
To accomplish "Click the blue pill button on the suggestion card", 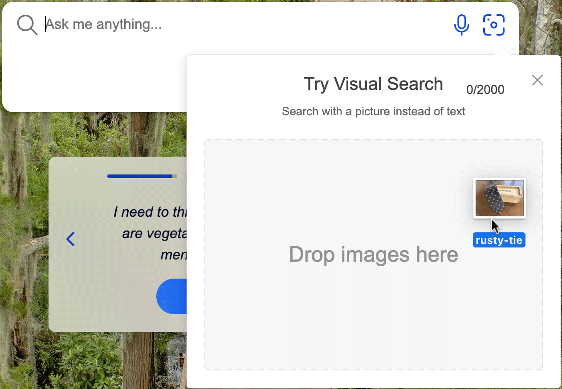I will click(171, 296).
